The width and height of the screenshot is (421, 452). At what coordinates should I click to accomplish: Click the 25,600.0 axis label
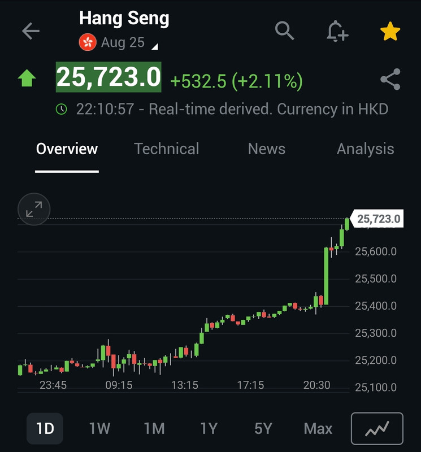376,251
